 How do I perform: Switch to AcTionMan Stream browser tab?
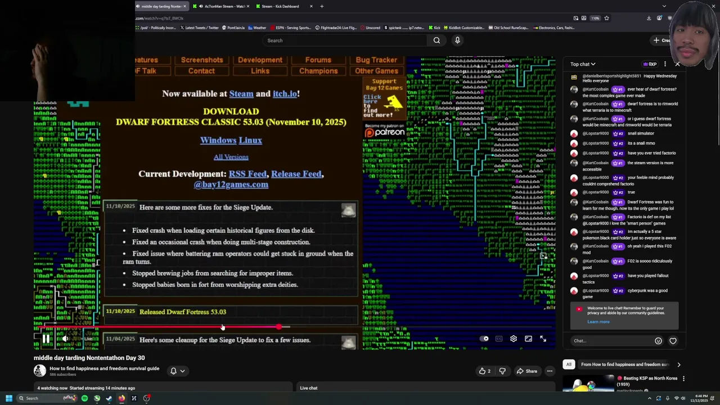click(222, 6)
